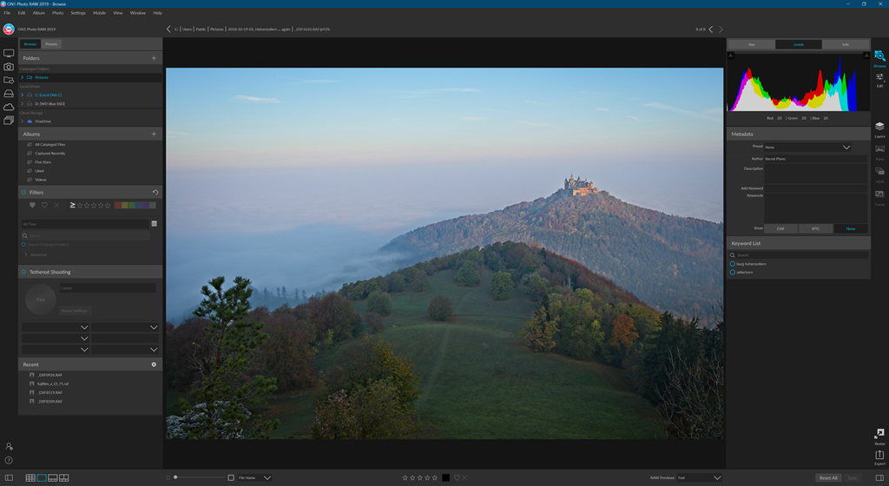Viewport: 889px width, 486px height.
Task: Click the Export icon
Action: click(879, 456)
